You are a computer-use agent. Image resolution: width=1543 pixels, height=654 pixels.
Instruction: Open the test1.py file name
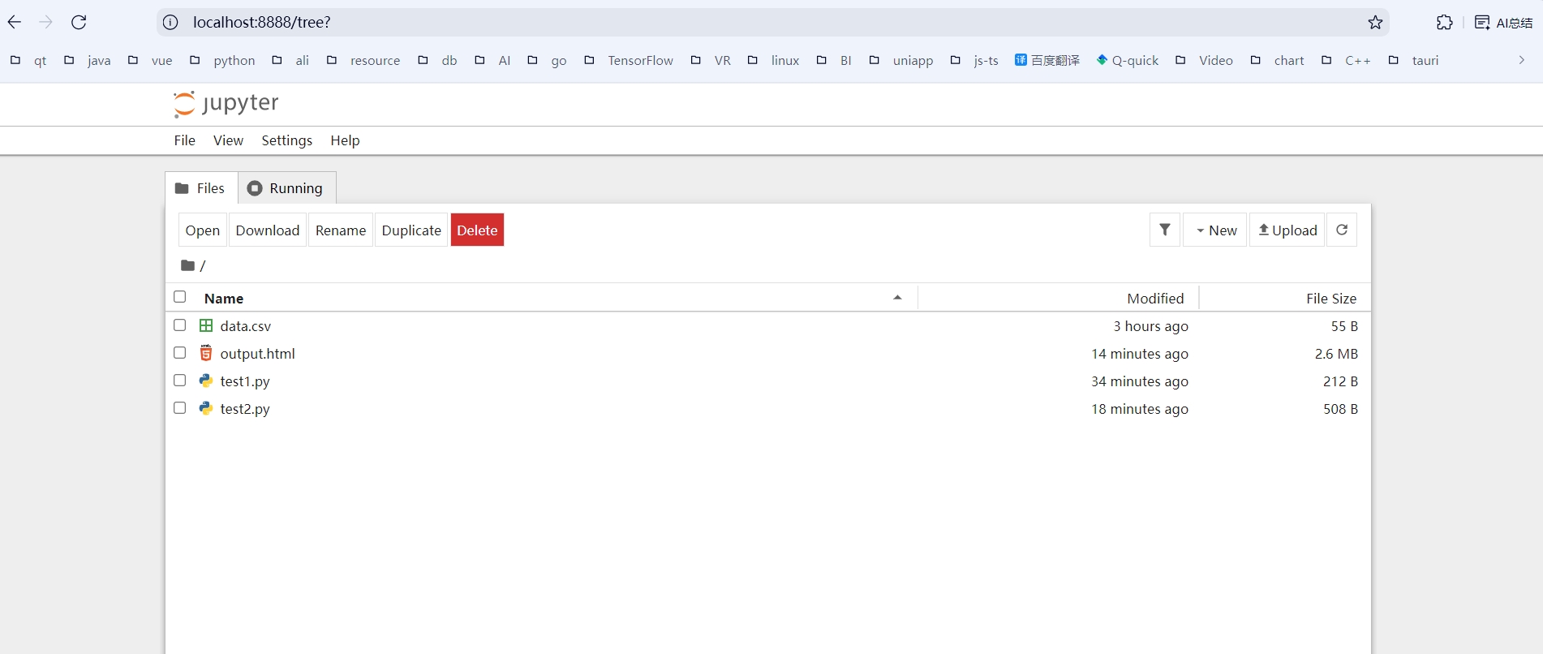click(245, 381)
